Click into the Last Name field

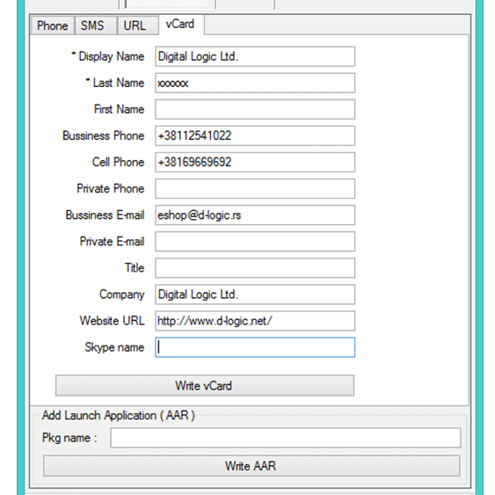pos(255,83)
